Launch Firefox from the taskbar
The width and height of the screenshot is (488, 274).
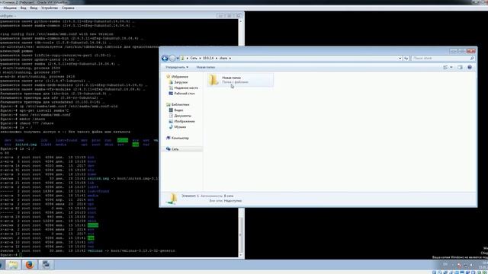pyautogui.click(x=30, y=265)
